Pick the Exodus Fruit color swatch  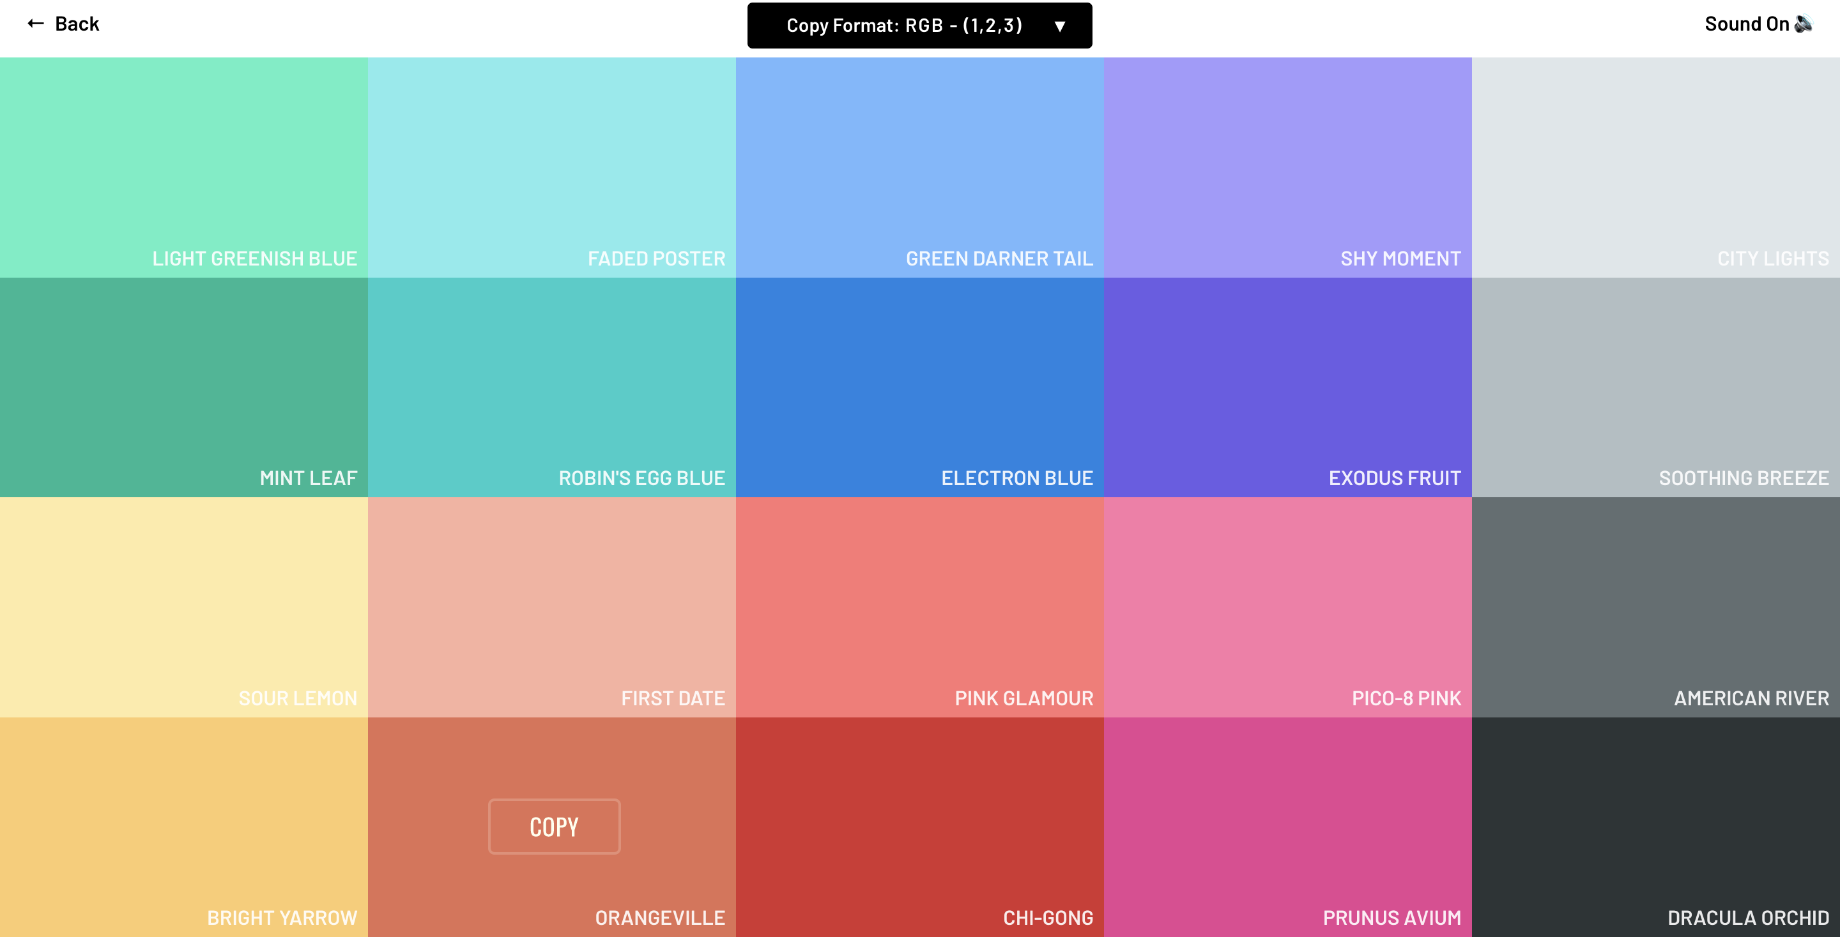[1287, 387]
